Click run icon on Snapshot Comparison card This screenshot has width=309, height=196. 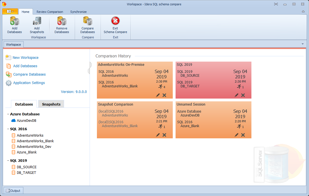160,126
